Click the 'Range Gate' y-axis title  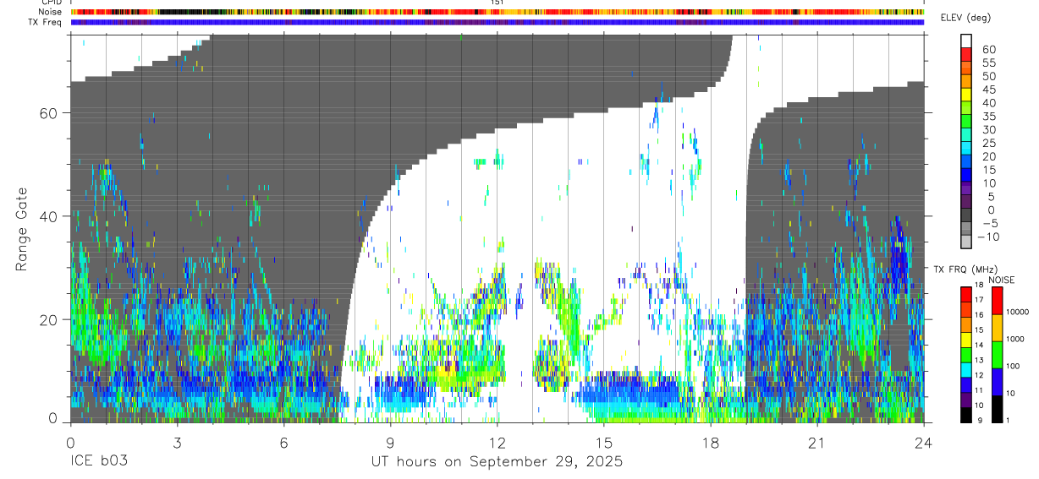(x=23, y=228)
